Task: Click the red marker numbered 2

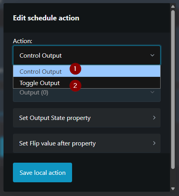Action: 75,86
